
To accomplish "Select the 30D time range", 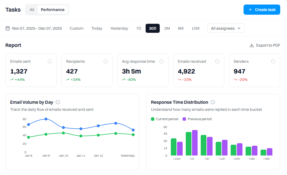I will 153,28.
